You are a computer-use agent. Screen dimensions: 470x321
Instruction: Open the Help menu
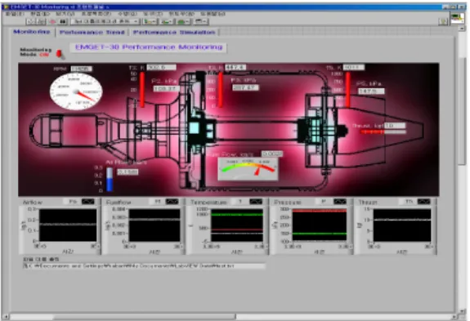click(x=213, y=14)
